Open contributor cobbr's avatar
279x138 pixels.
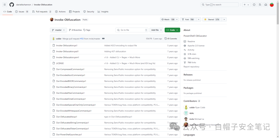(186, 107)
